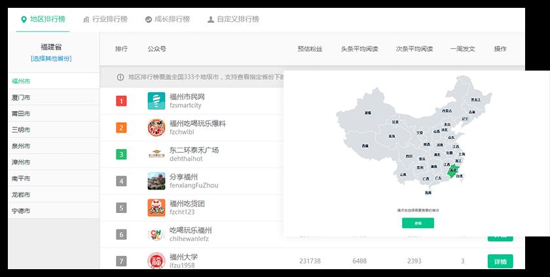Click the 东二环泰禾广场 account logo
This screenshot has height=277, width=550.
pyautogui.click(x=156, y=154)
